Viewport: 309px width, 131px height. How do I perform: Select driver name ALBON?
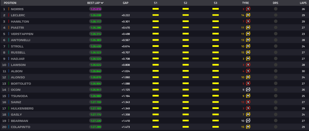pyautogui.click(x=17, y=71)
